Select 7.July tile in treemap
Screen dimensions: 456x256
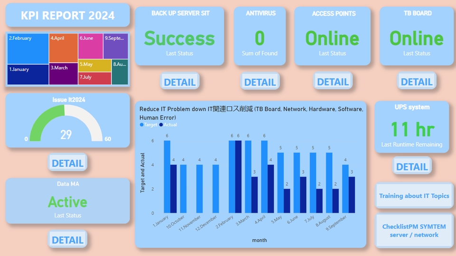(95, 78)
